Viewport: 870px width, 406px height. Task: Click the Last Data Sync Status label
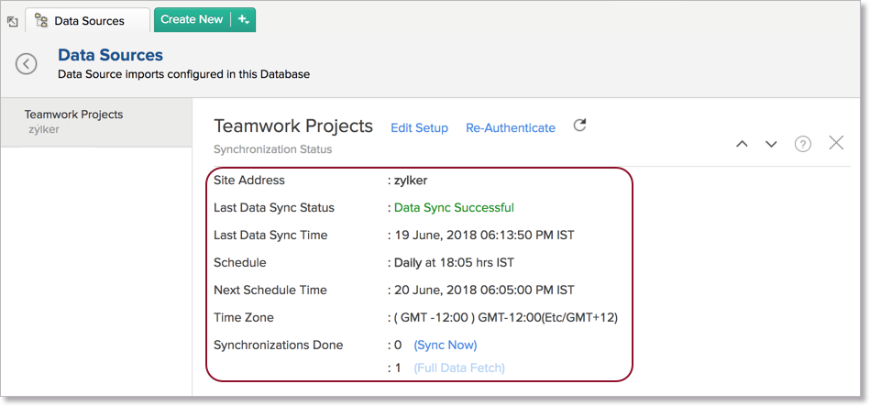[x=274, y=207]
